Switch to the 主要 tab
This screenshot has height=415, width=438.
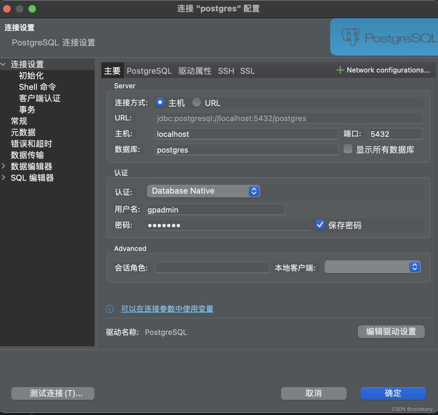(x=112, y=71)
